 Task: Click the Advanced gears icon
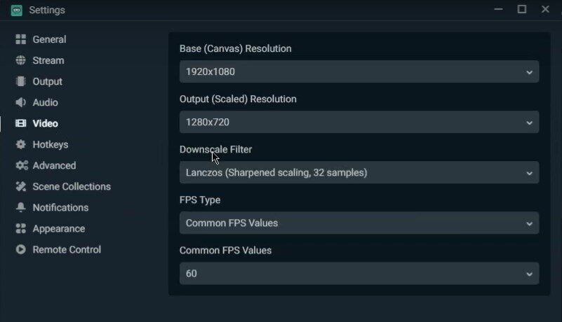[21, 166]
